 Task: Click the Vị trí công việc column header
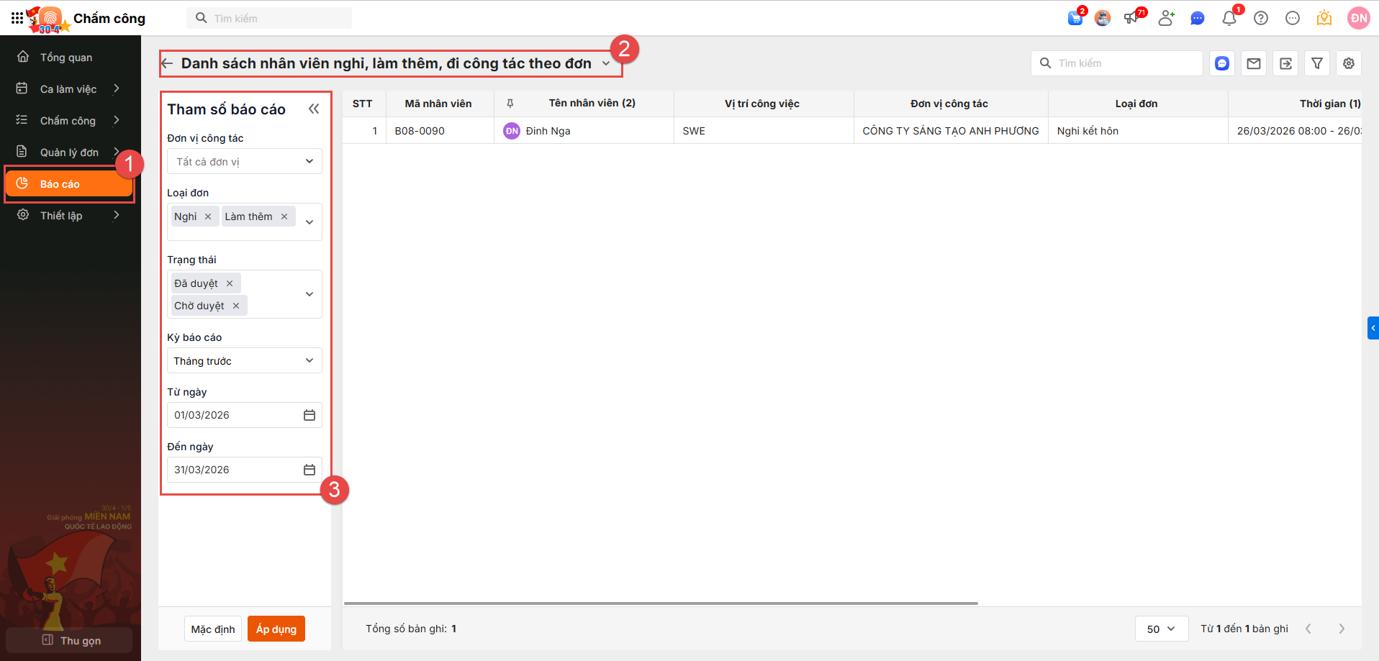tap(762, 104)
